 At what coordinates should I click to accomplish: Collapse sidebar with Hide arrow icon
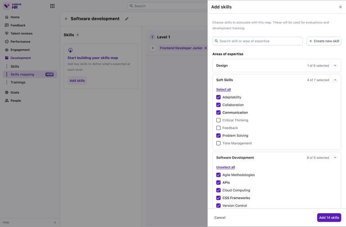[55, 222]
